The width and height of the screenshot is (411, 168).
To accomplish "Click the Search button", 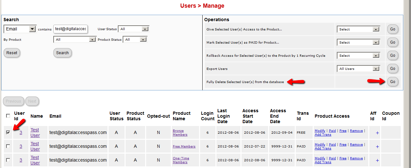I will (x=62, y=53).
